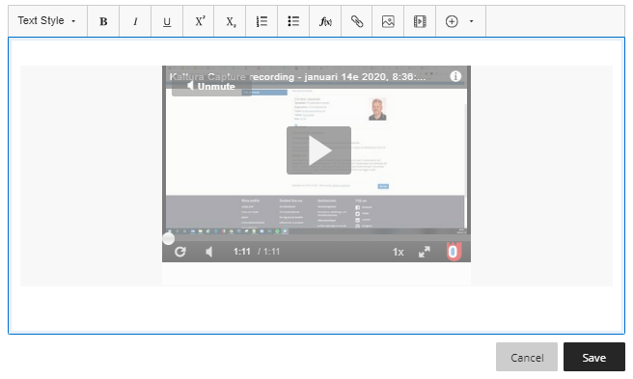Image resolution: width=633 pixels, height=379 pixels.
Task: Toggle the player volume speaker icon
Action: (x=208, y=252)
